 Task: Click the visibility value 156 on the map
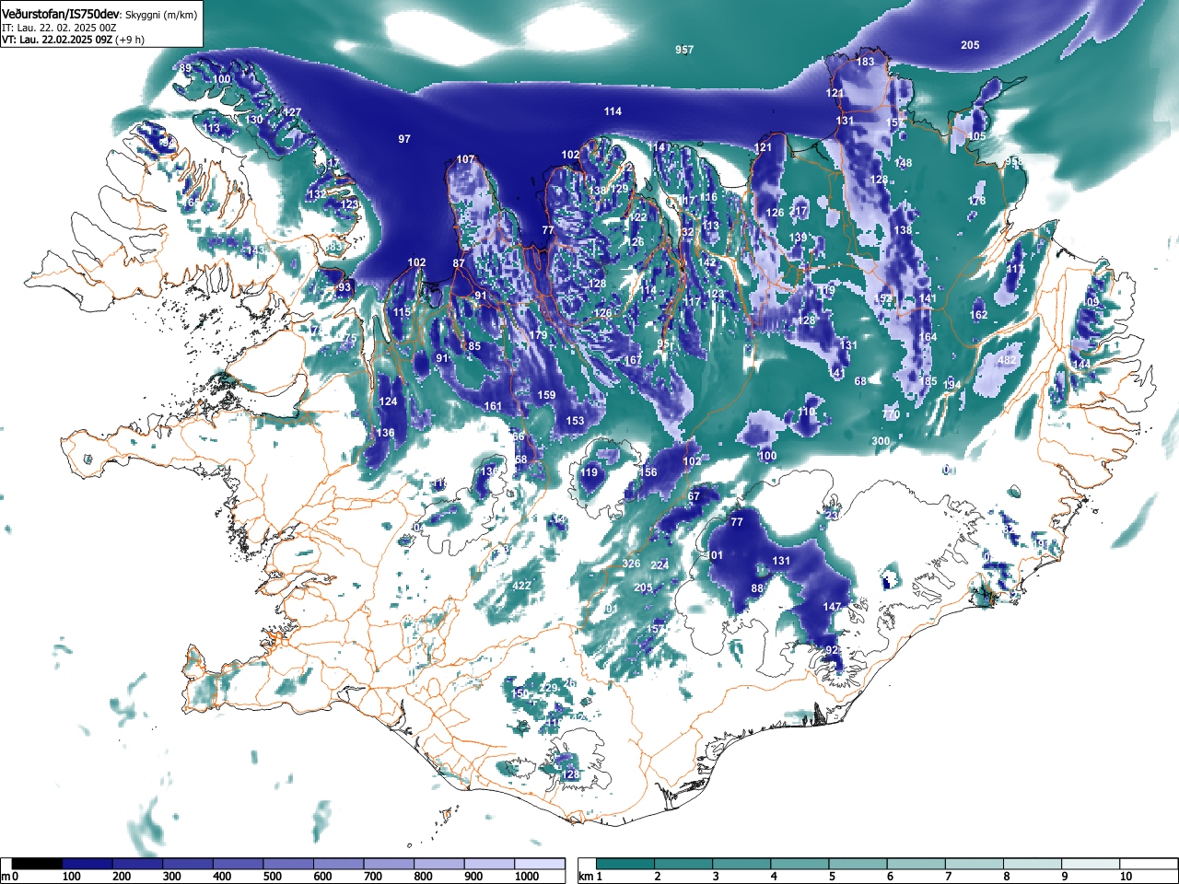(x=648, y=472)
